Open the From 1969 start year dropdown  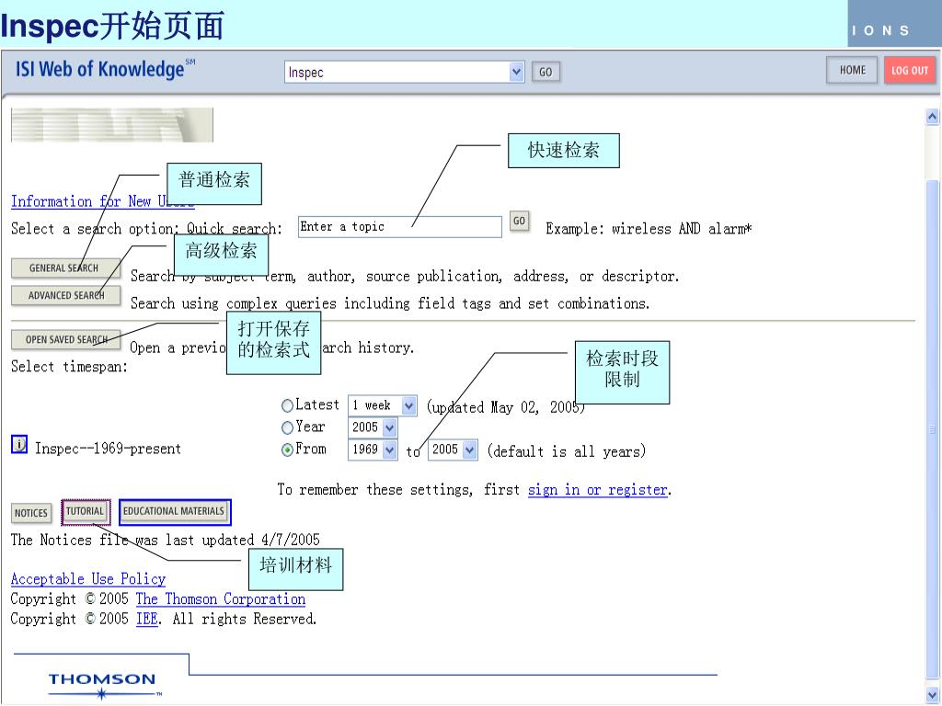click(373, 450)
